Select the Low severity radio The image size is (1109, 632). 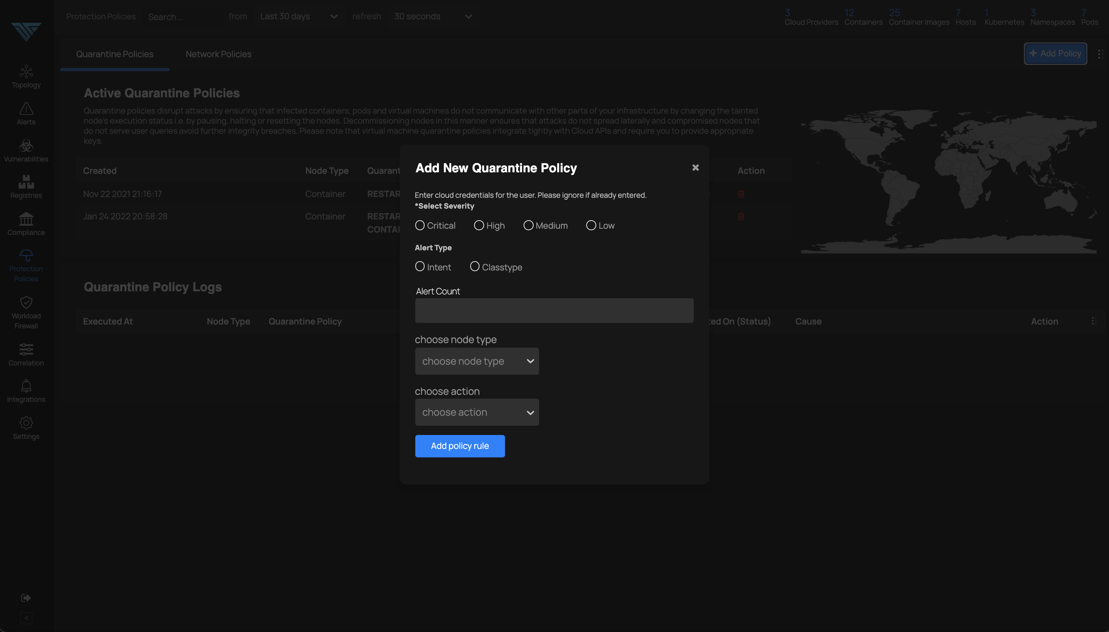[x=591, y=225]
